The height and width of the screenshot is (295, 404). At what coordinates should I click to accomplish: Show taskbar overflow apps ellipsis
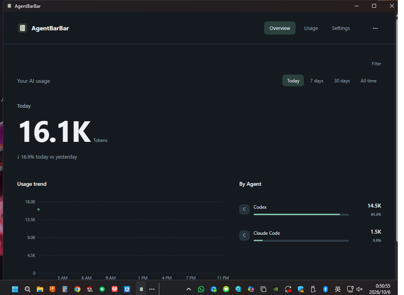(152, 289)
